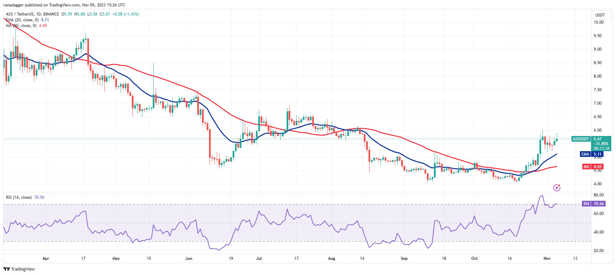616x275 pixels.
Task: Click the purple lightning bolt icon
Action: tap(557, 188)
